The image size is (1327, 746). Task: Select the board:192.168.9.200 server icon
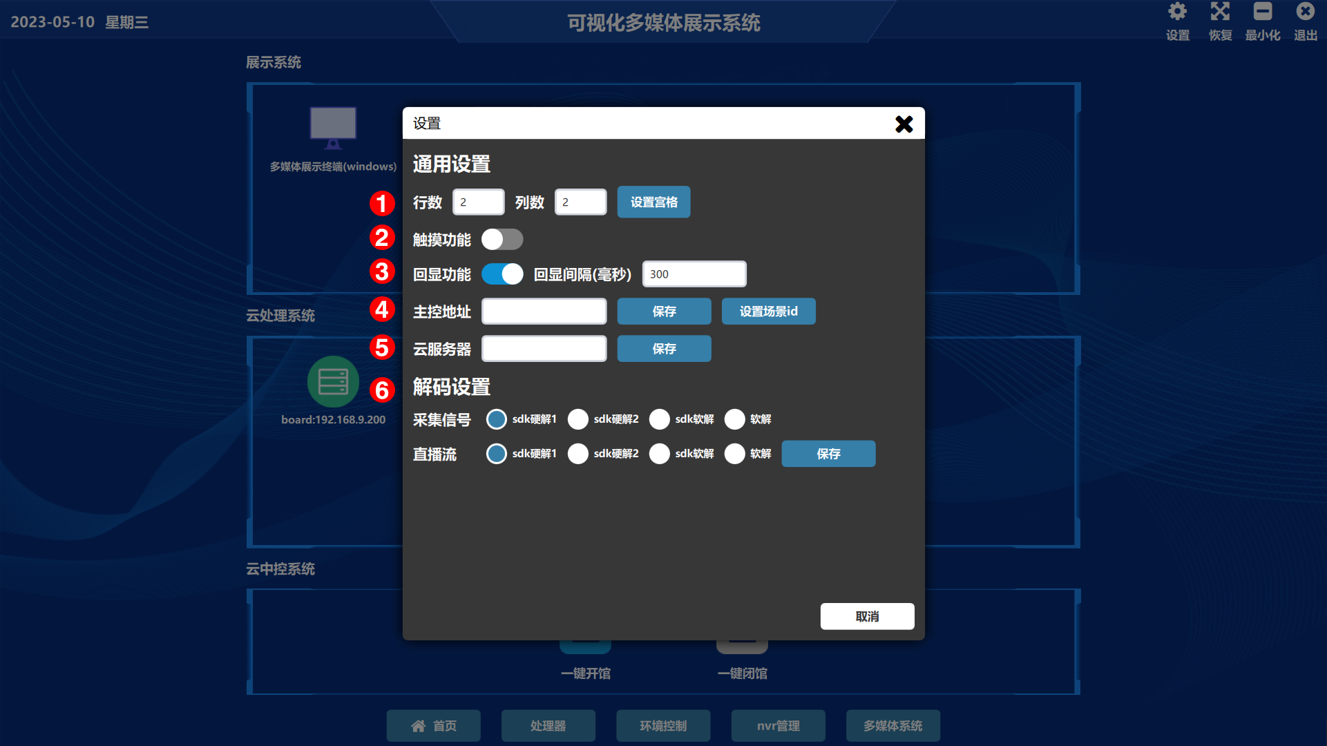click(x=333, y=381)
